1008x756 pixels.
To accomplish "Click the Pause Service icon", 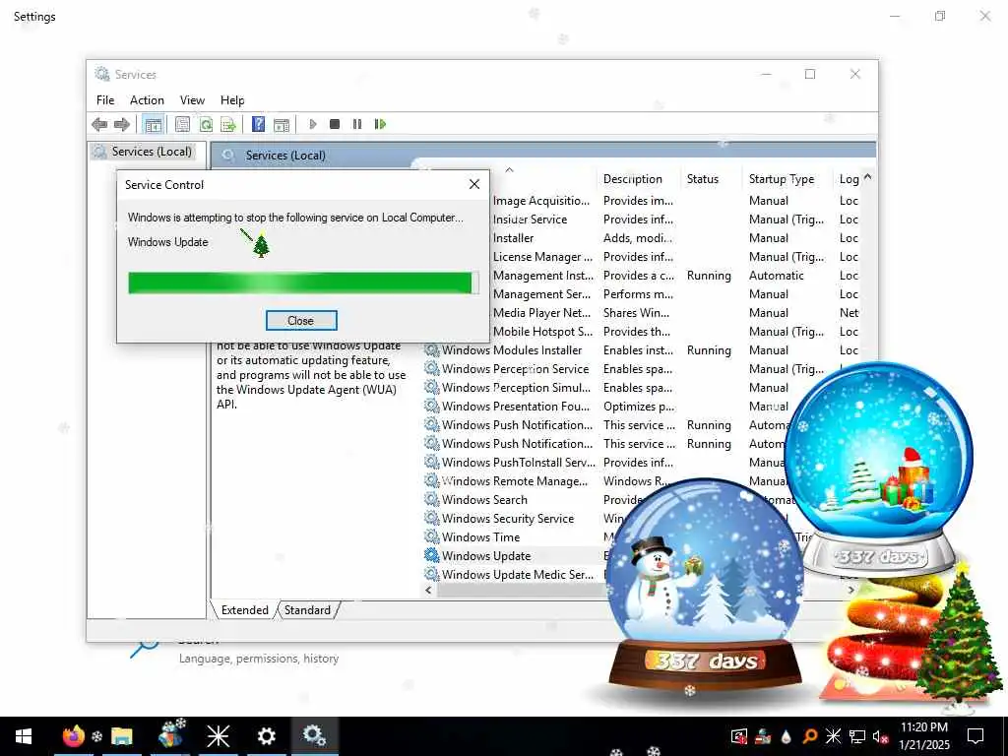I will click(x=357, y=124).
